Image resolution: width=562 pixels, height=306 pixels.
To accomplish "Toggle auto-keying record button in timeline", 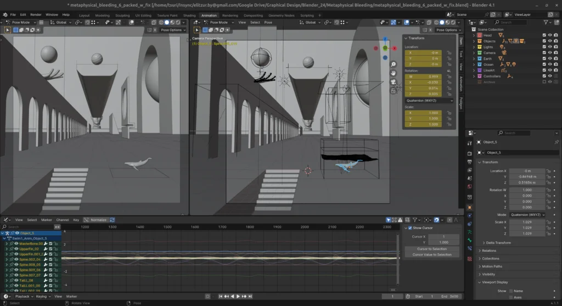I will tap(207, 296).
